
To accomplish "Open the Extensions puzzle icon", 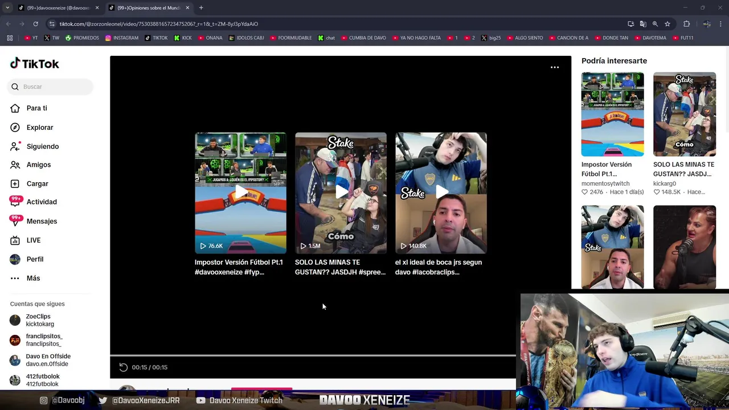I will coord(686,24).
